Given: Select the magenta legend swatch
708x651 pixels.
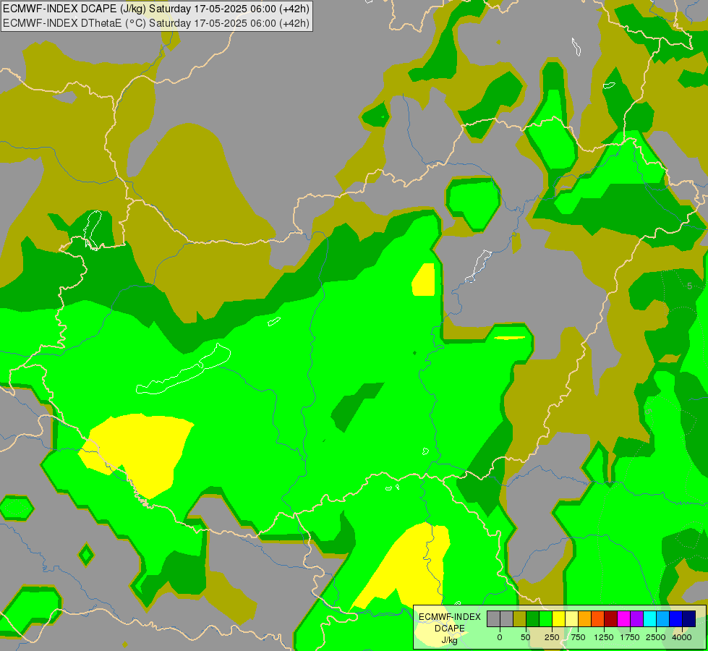Looking at the screenshot, I should [x=624, y=618].
